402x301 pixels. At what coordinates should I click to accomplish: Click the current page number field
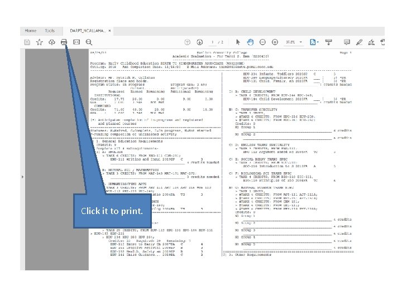click(x=213, y=42)
